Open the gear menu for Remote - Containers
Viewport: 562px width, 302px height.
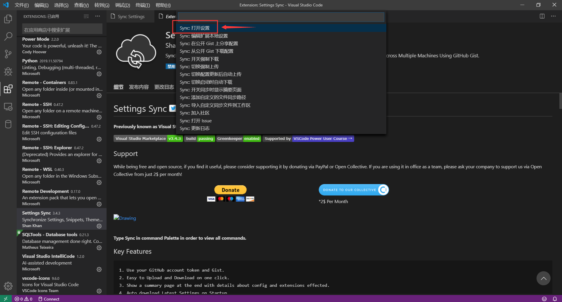tap(99, 95)
